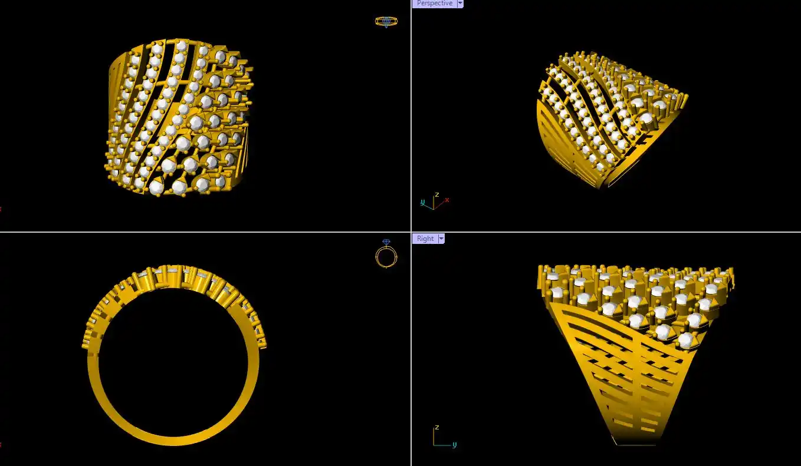Screen dimensions: 801x466
Task: Click the center intersection of the four viewports
Action: click(411, 232)
